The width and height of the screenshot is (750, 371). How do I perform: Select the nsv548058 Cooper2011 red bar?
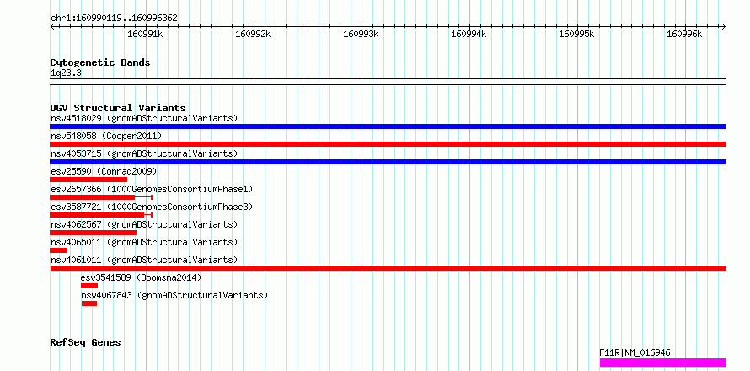[x=388, y=144]
